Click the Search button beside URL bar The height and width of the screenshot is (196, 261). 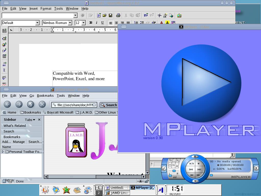point(109,105)
